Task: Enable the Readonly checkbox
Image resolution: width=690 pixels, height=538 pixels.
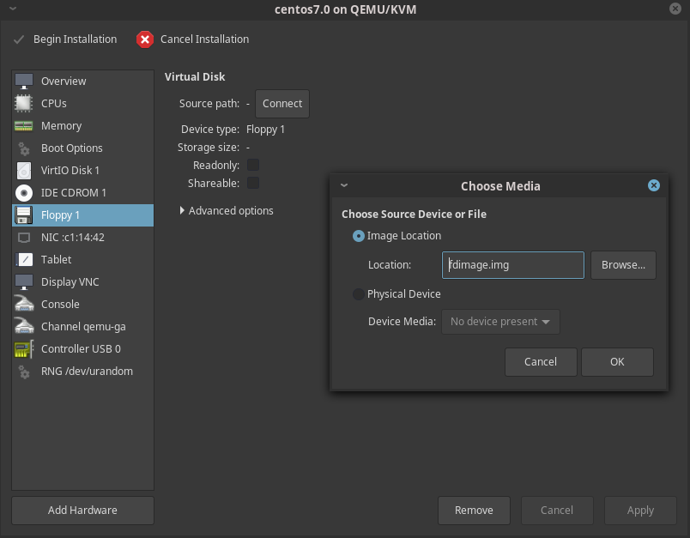Action: tap(252, 165)
